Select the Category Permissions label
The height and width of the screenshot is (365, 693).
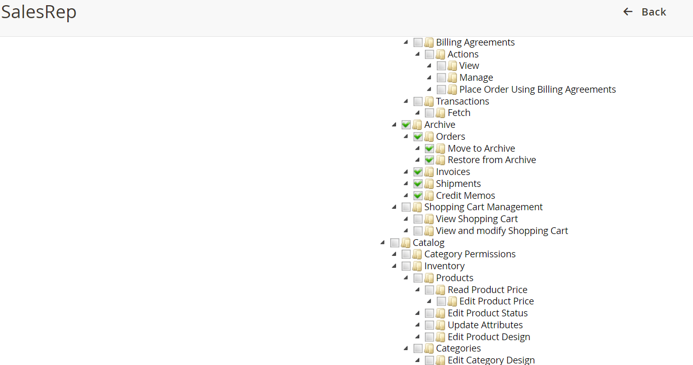(470, 254)
